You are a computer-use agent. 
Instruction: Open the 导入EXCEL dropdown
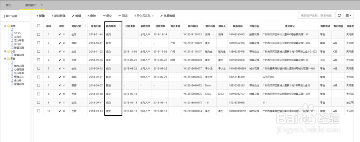[144, 16]
